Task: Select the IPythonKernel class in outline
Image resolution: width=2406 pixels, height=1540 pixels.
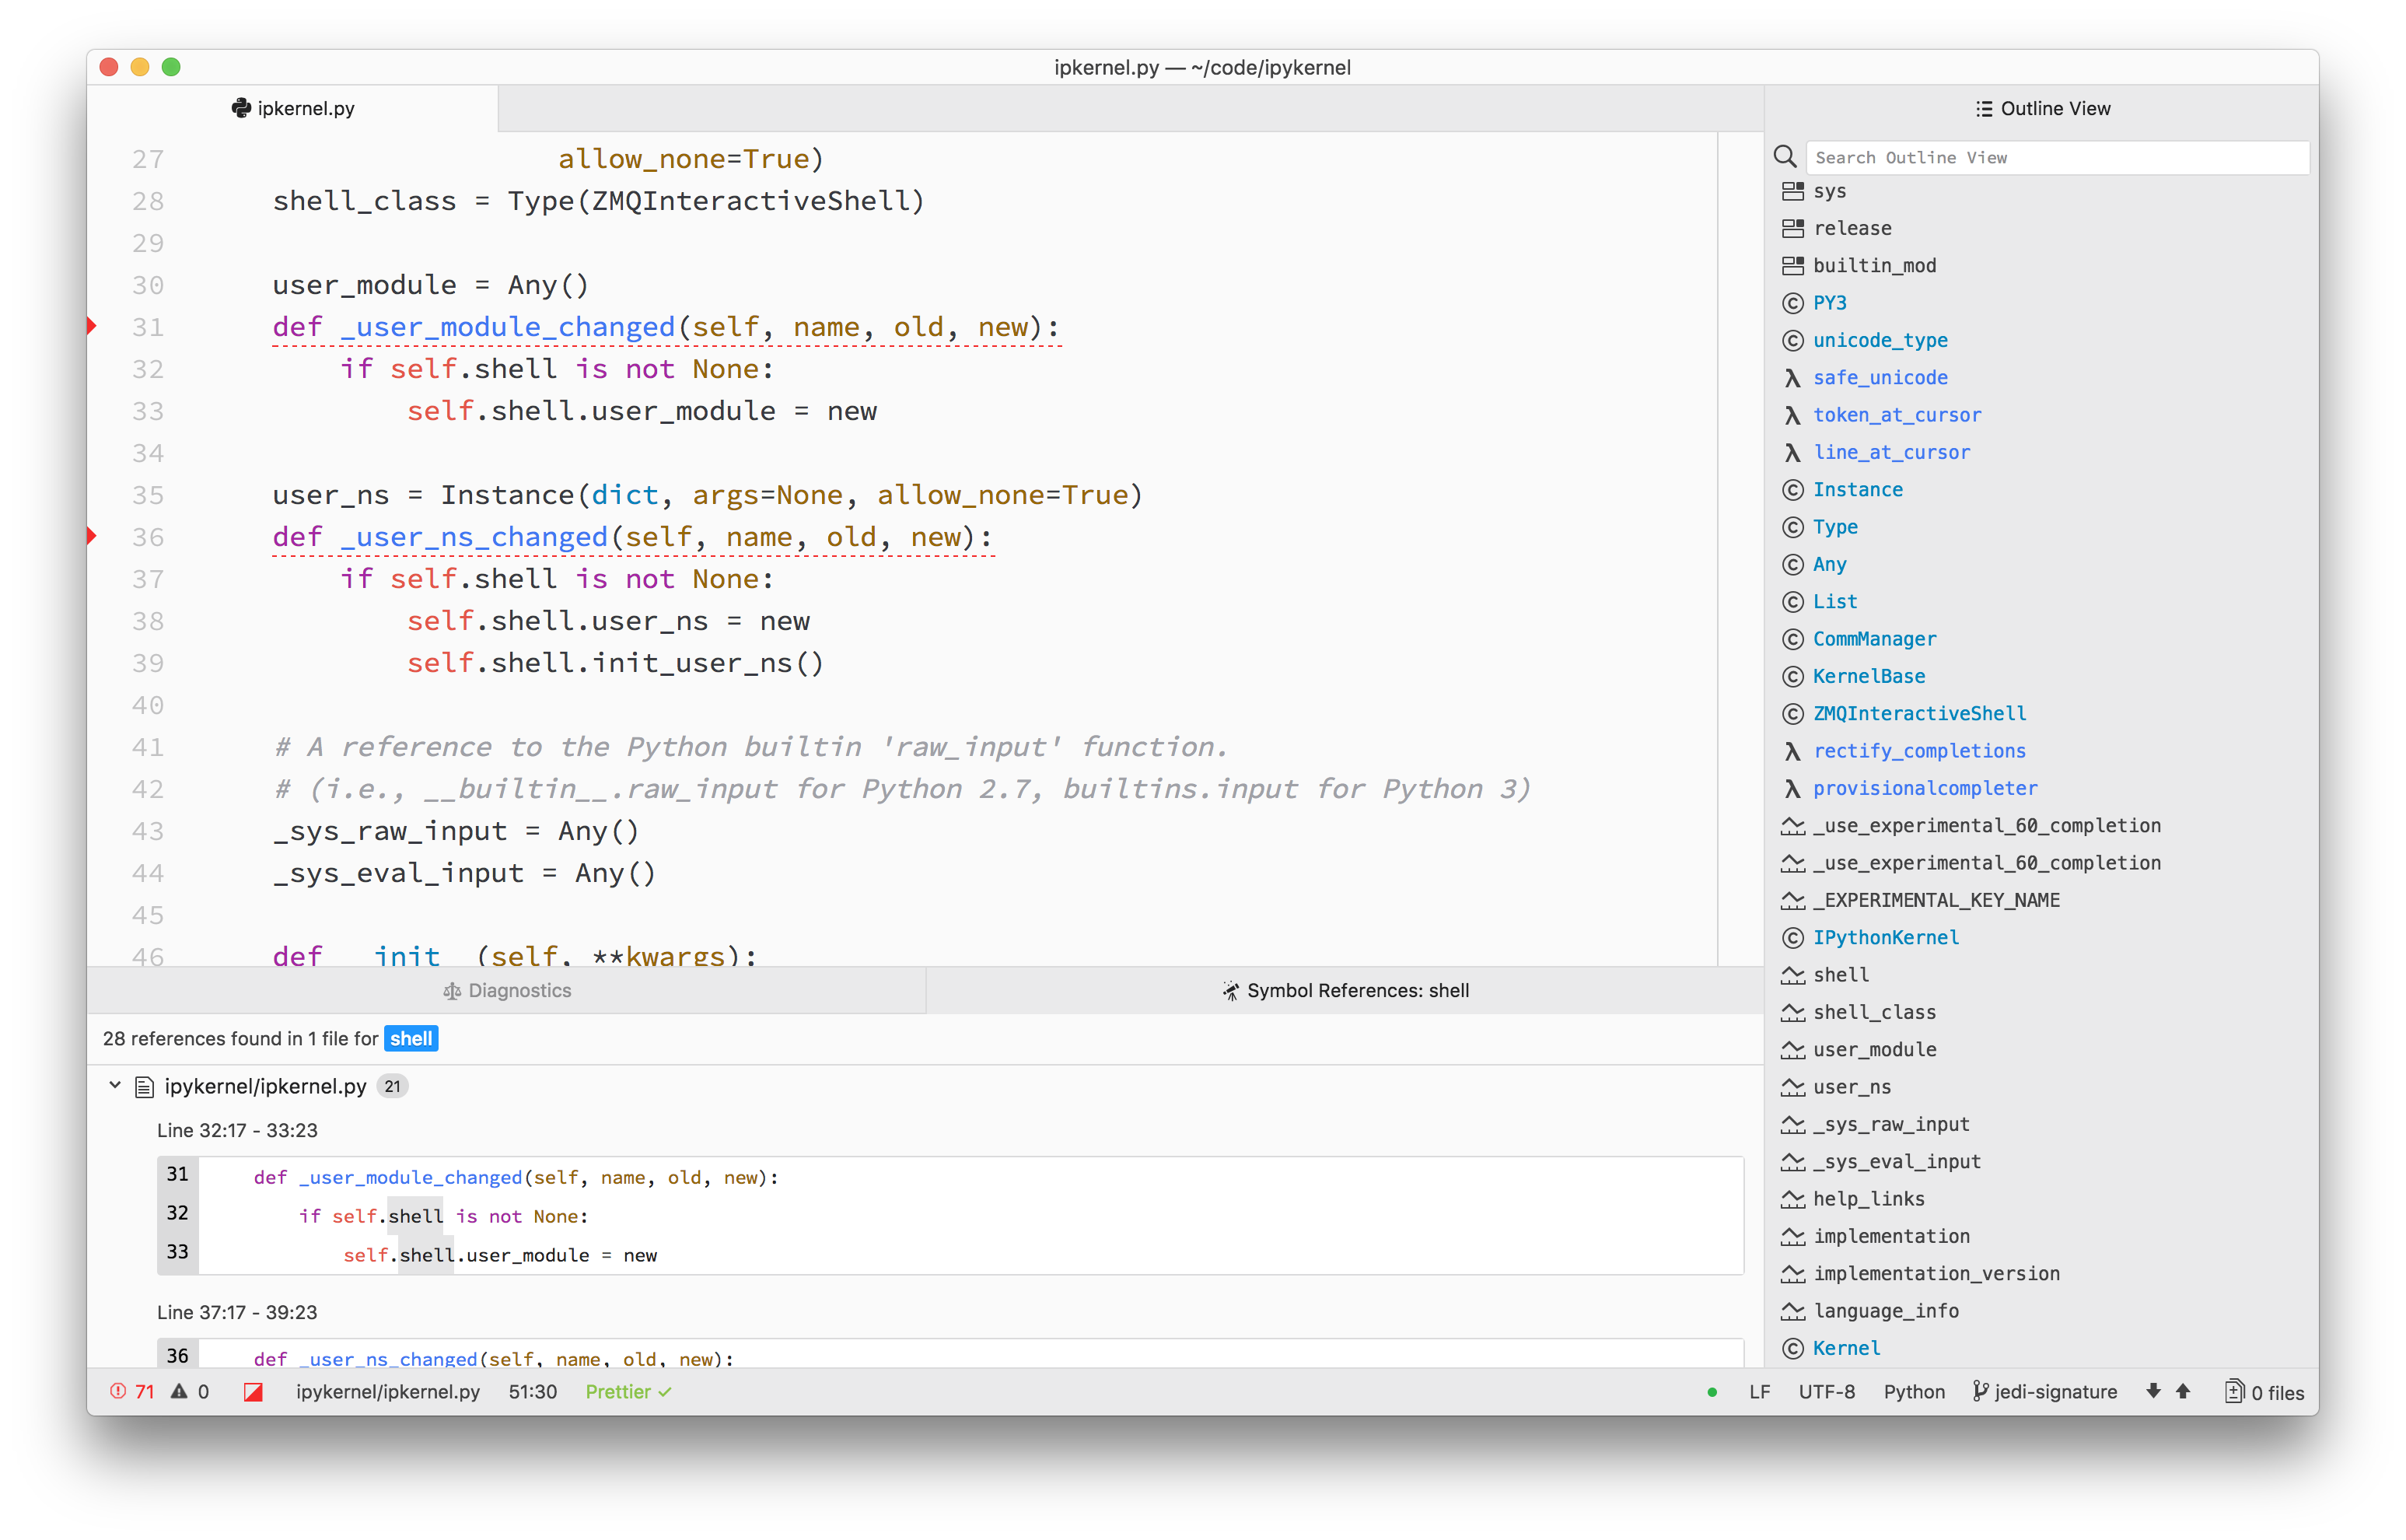Action: (x=1883, y=936)
